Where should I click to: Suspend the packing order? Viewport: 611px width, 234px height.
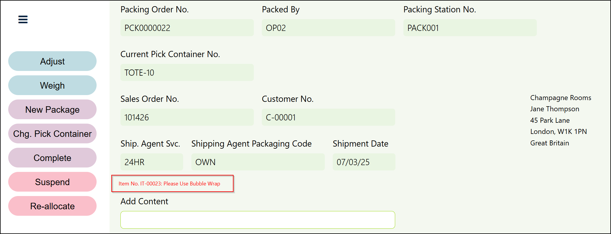(x=52, y=182)
